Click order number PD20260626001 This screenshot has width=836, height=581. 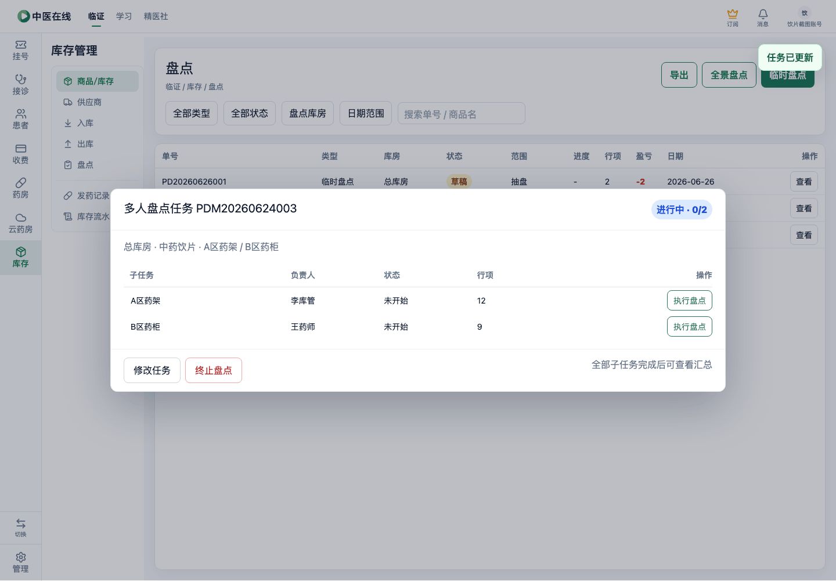(x=194, y=182)
